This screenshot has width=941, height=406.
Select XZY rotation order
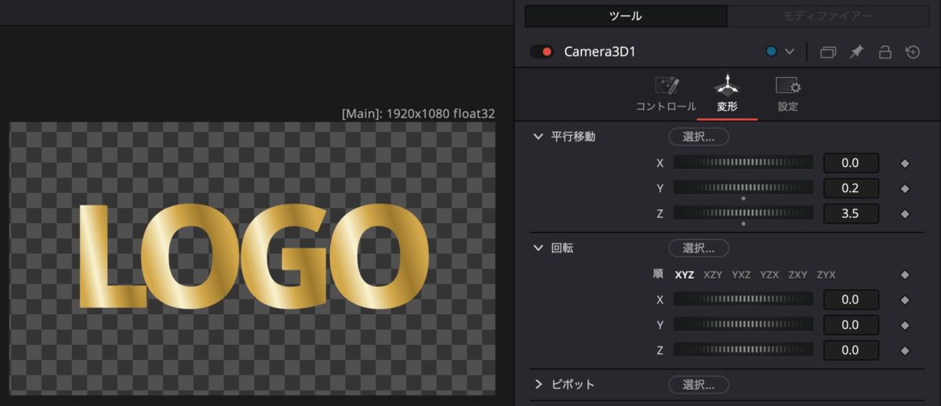pyautogui.click(x=713, y=275)
